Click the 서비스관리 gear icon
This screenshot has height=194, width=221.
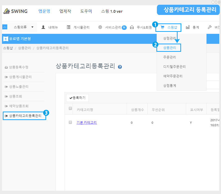(100, 27)
